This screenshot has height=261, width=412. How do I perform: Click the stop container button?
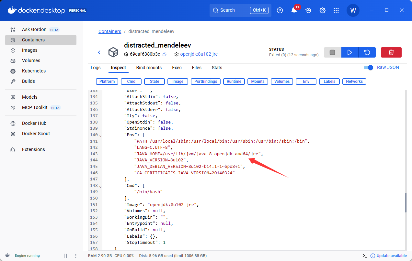click(x=332, y=52)
